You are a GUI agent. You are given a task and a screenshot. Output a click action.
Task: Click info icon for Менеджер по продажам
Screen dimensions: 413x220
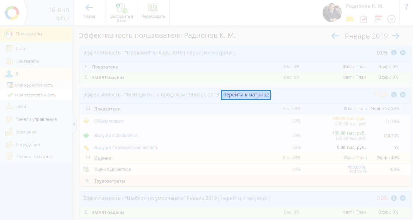[394, 95]
